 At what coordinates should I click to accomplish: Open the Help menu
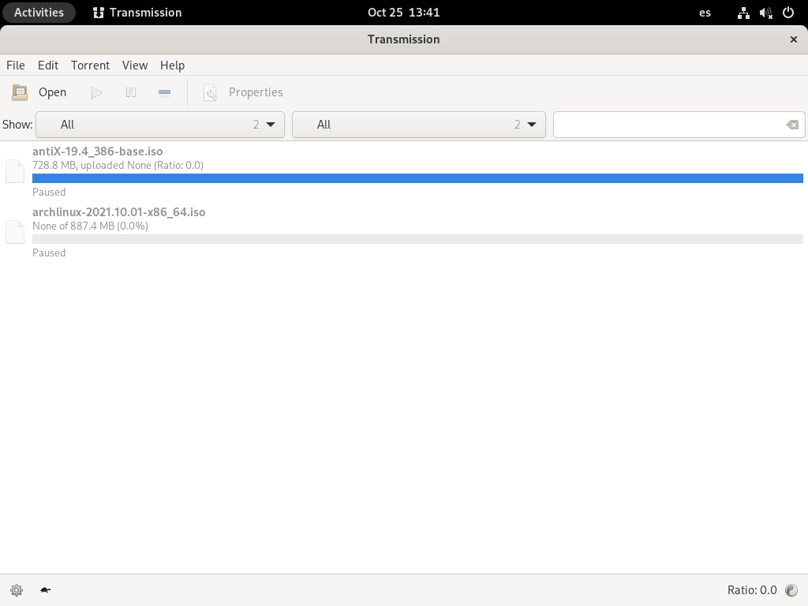click(172, 65)
